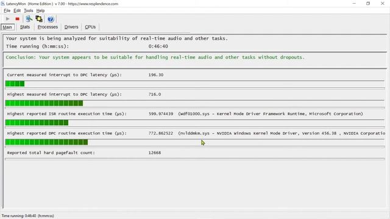Click the highest DPC routine execution bar
The height and width of the screenshot is (219, 390).
point(195,142)
